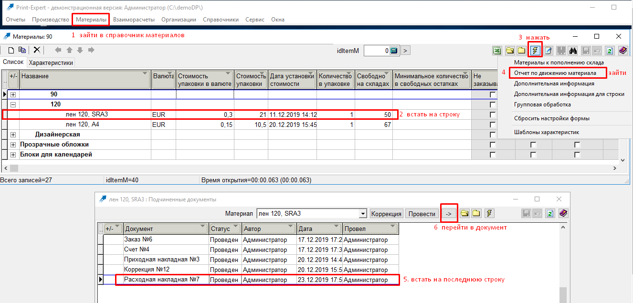Click the closed folder icon in Подчиненные документы window
Screen dimensions: 633x303
(x=476, y=214)
